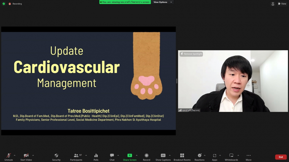Open Whiteboards
Screen dimensions: 289x162
[231, 156]
